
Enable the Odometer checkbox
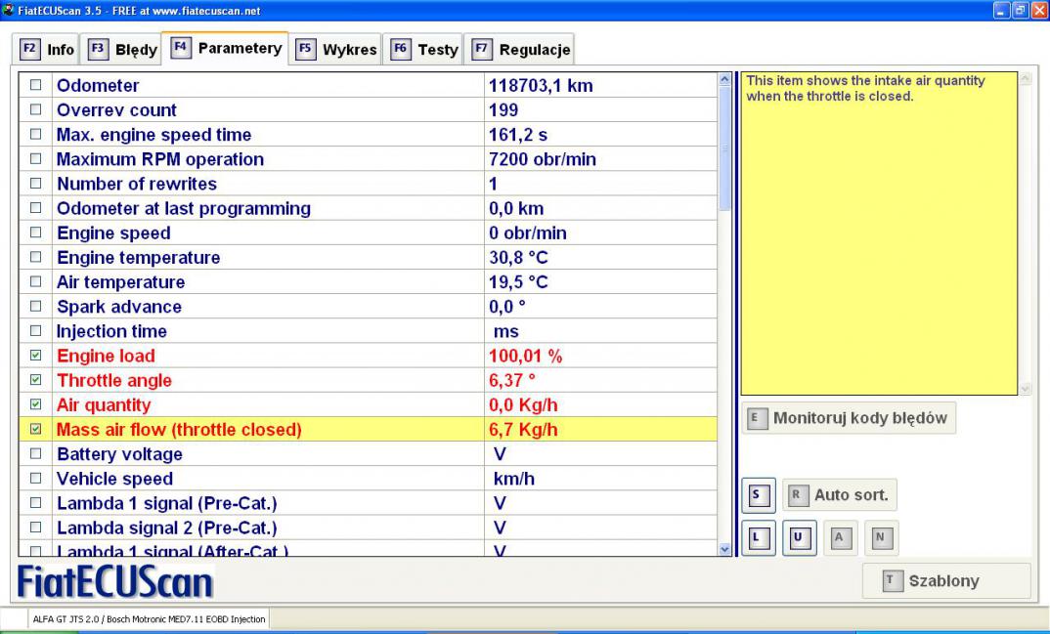coord(36,86)
